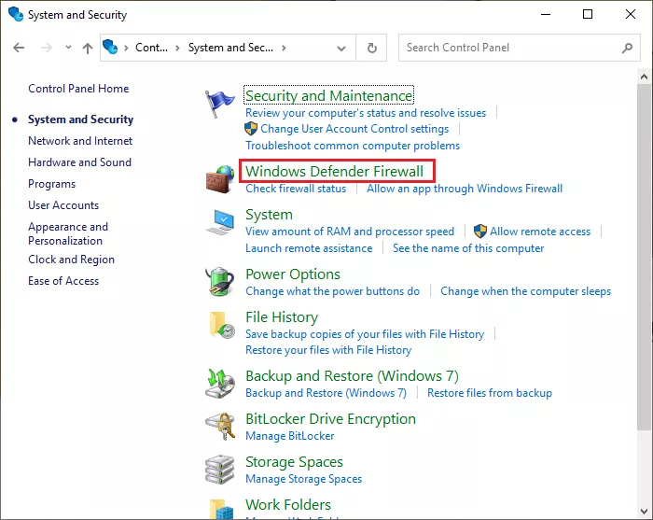Click the System computer monitor icon
653x520 pixels.
[220, 222]
